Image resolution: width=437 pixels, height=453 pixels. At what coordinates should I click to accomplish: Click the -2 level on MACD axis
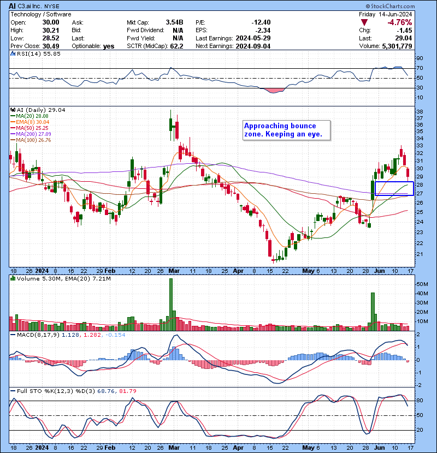tap(418, 385)
